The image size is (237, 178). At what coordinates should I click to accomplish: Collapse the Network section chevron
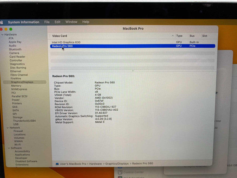[x=8, y=128]
